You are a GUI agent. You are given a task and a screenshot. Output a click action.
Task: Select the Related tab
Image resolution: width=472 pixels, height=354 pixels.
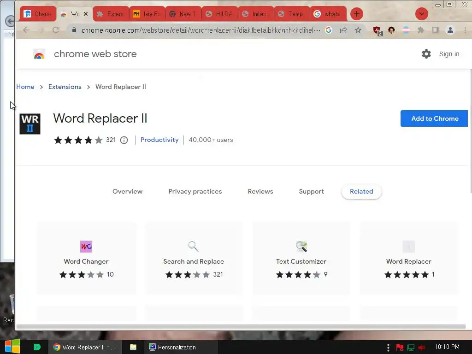pyautogui.click(x=361, y=191)
